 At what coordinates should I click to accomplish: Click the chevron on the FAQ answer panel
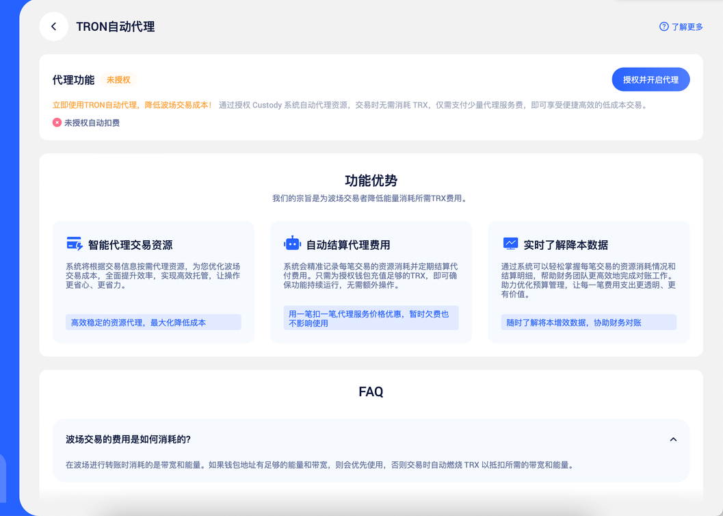[672, 439]
